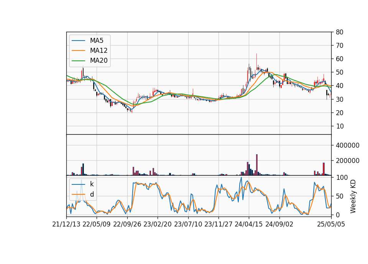Click the orange MA12 legend line sample
This screenshot has height=264, width=368.
tap(78, 51)
